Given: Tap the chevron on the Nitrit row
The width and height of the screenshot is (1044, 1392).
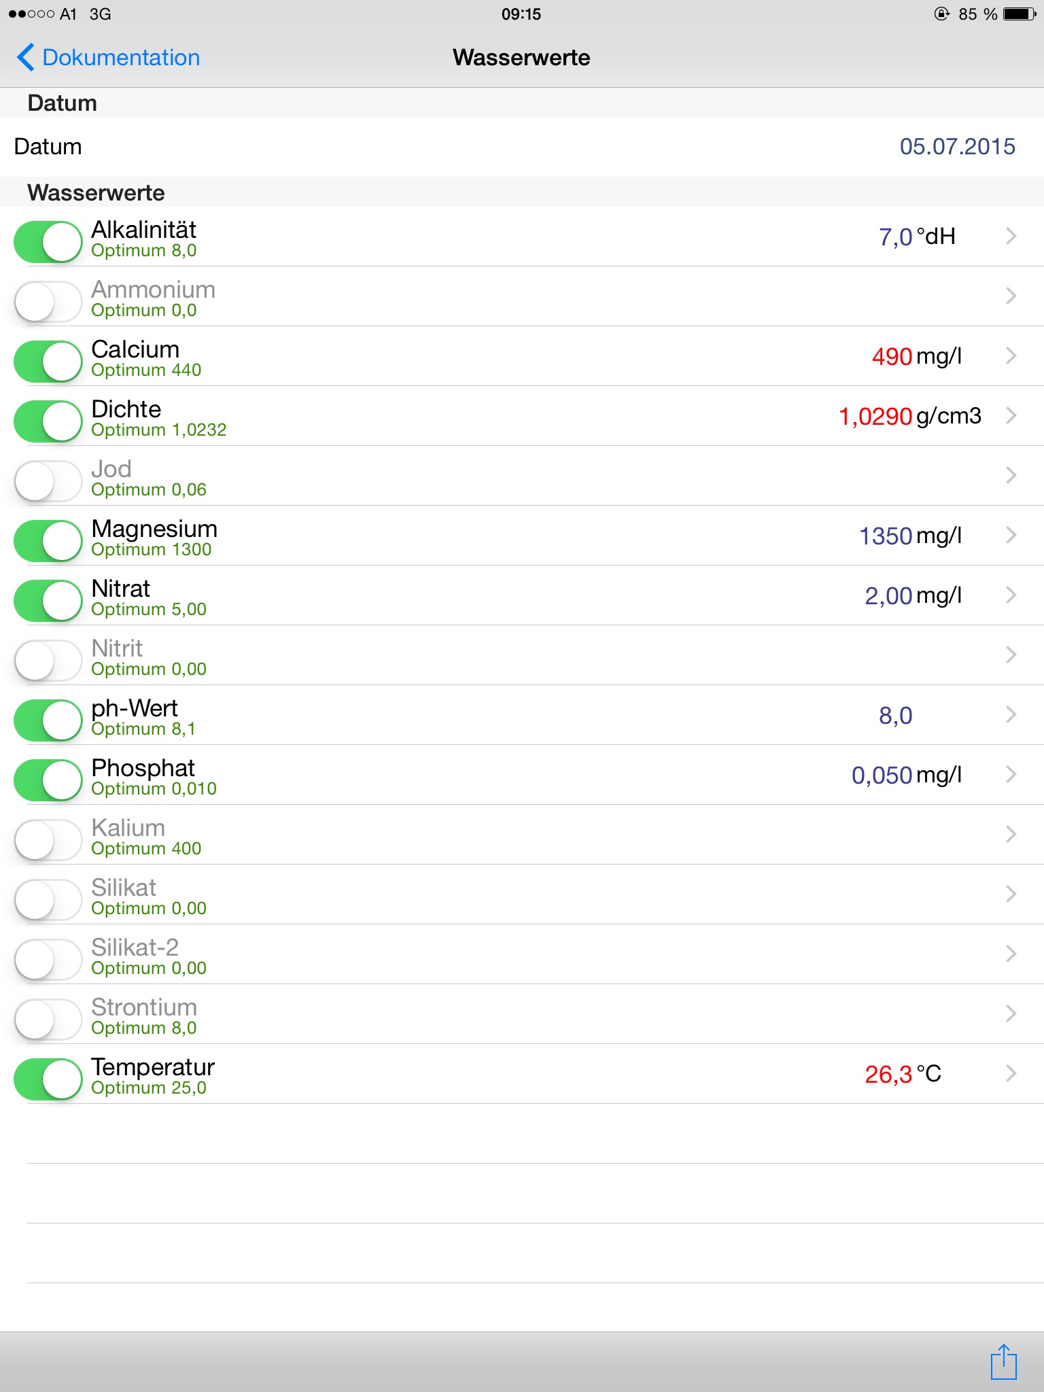Looking at the screenshot, I should pyautogui.click(x=1011, y=655).
